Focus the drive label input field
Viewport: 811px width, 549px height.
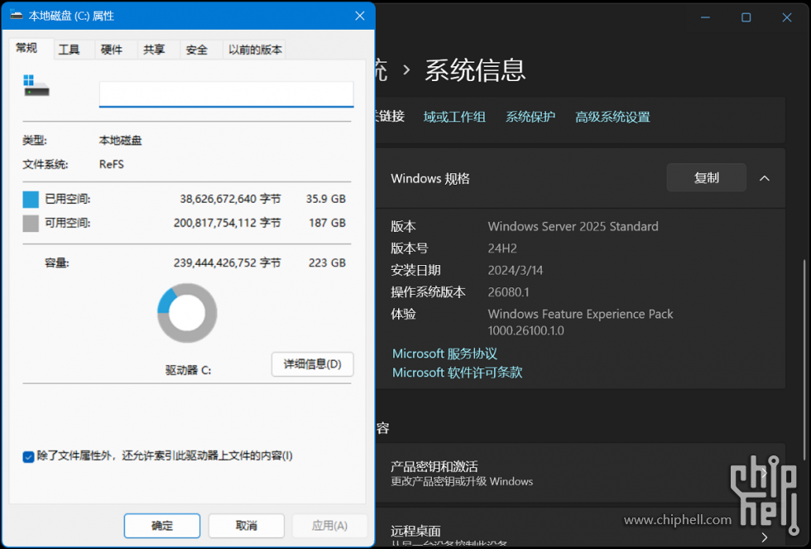point(226,94)
